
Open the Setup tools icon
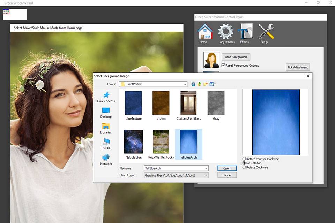266,32
